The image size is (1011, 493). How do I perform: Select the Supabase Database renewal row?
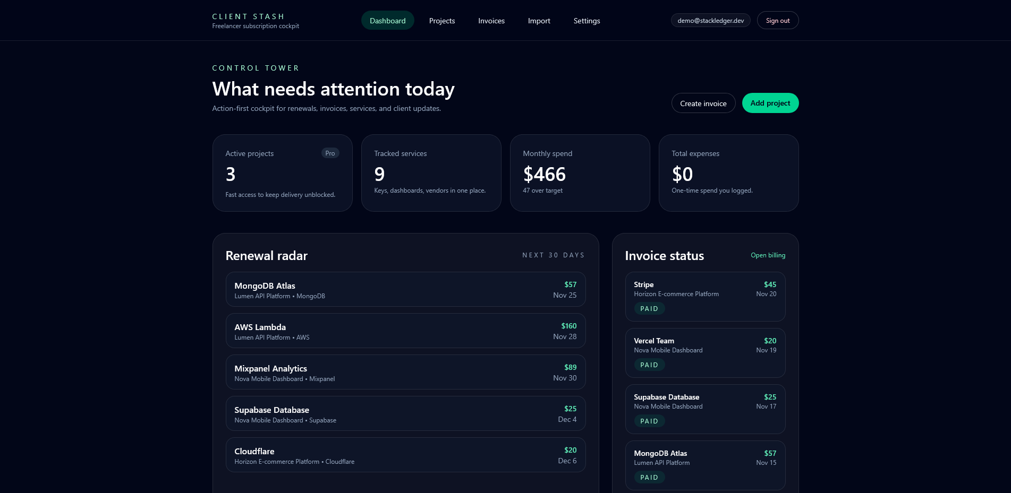click(x=406, y=413)
